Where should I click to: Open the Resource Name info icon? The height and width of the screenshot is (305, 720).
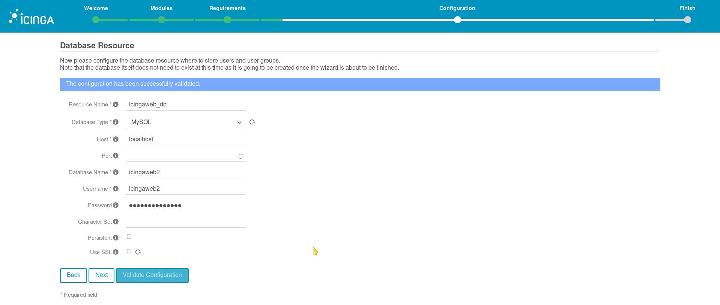pos(116,104)
